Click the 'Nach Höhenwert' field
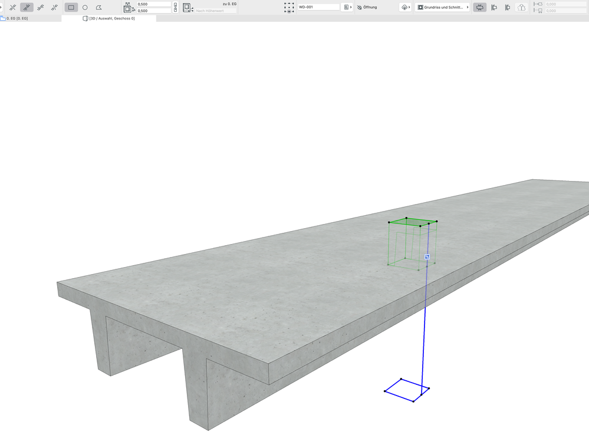Screen dimensions: 589x448 216,11
